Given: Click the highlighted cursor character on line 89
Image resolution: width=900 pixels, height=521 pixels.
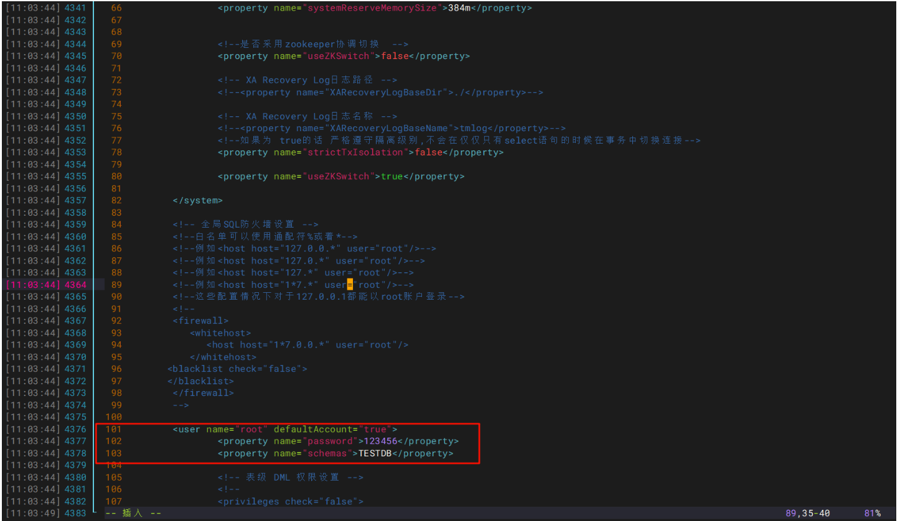Looking at the screenshot, I should [350, 285].
